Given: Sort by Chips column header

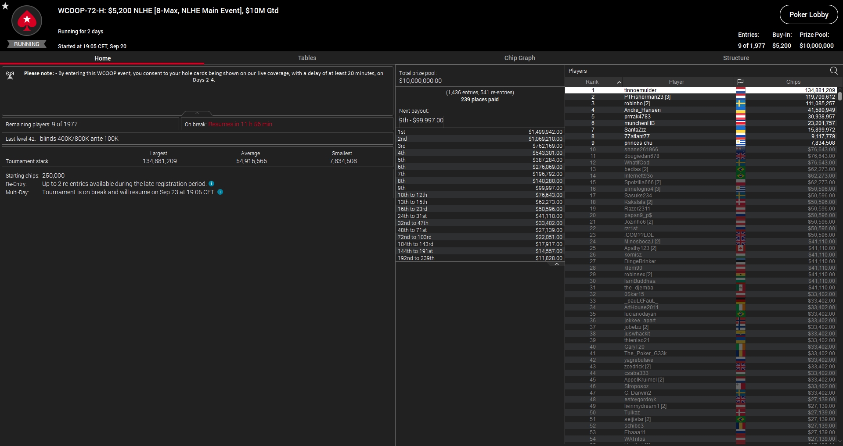Looking at the screenshot, I should coord(793,82).
